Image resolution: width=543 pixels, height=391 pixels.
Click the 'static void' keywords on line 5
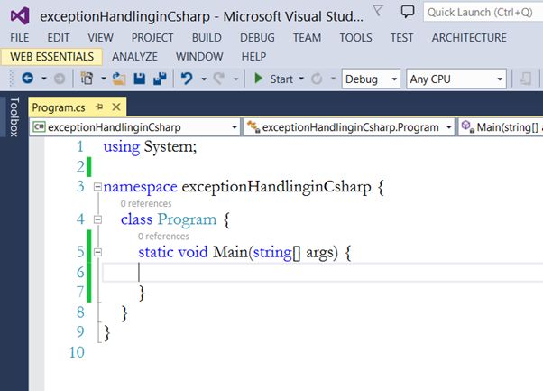173,252
